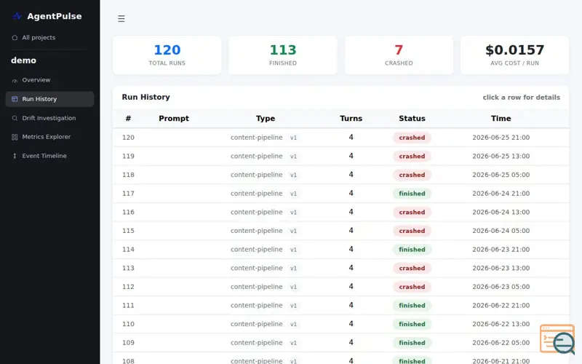Screen dimensions: 582x364
Task: Click the gauge icon next to Overview
Action: click(x=15, y=80)
